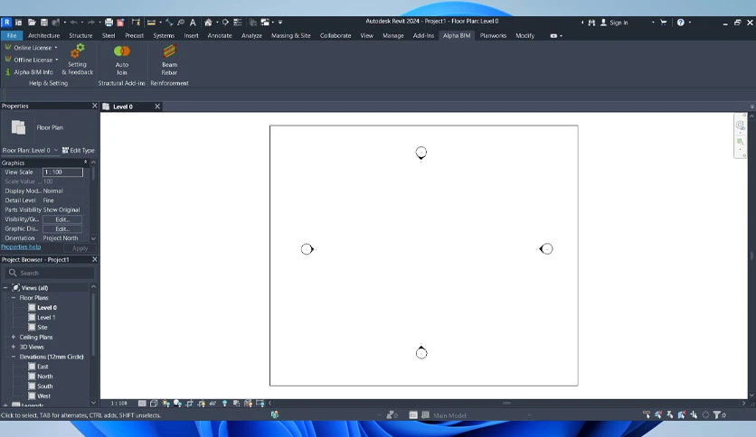Select the Text tool (A) icon
Screen dimensions: 756x437
point(193,23)
